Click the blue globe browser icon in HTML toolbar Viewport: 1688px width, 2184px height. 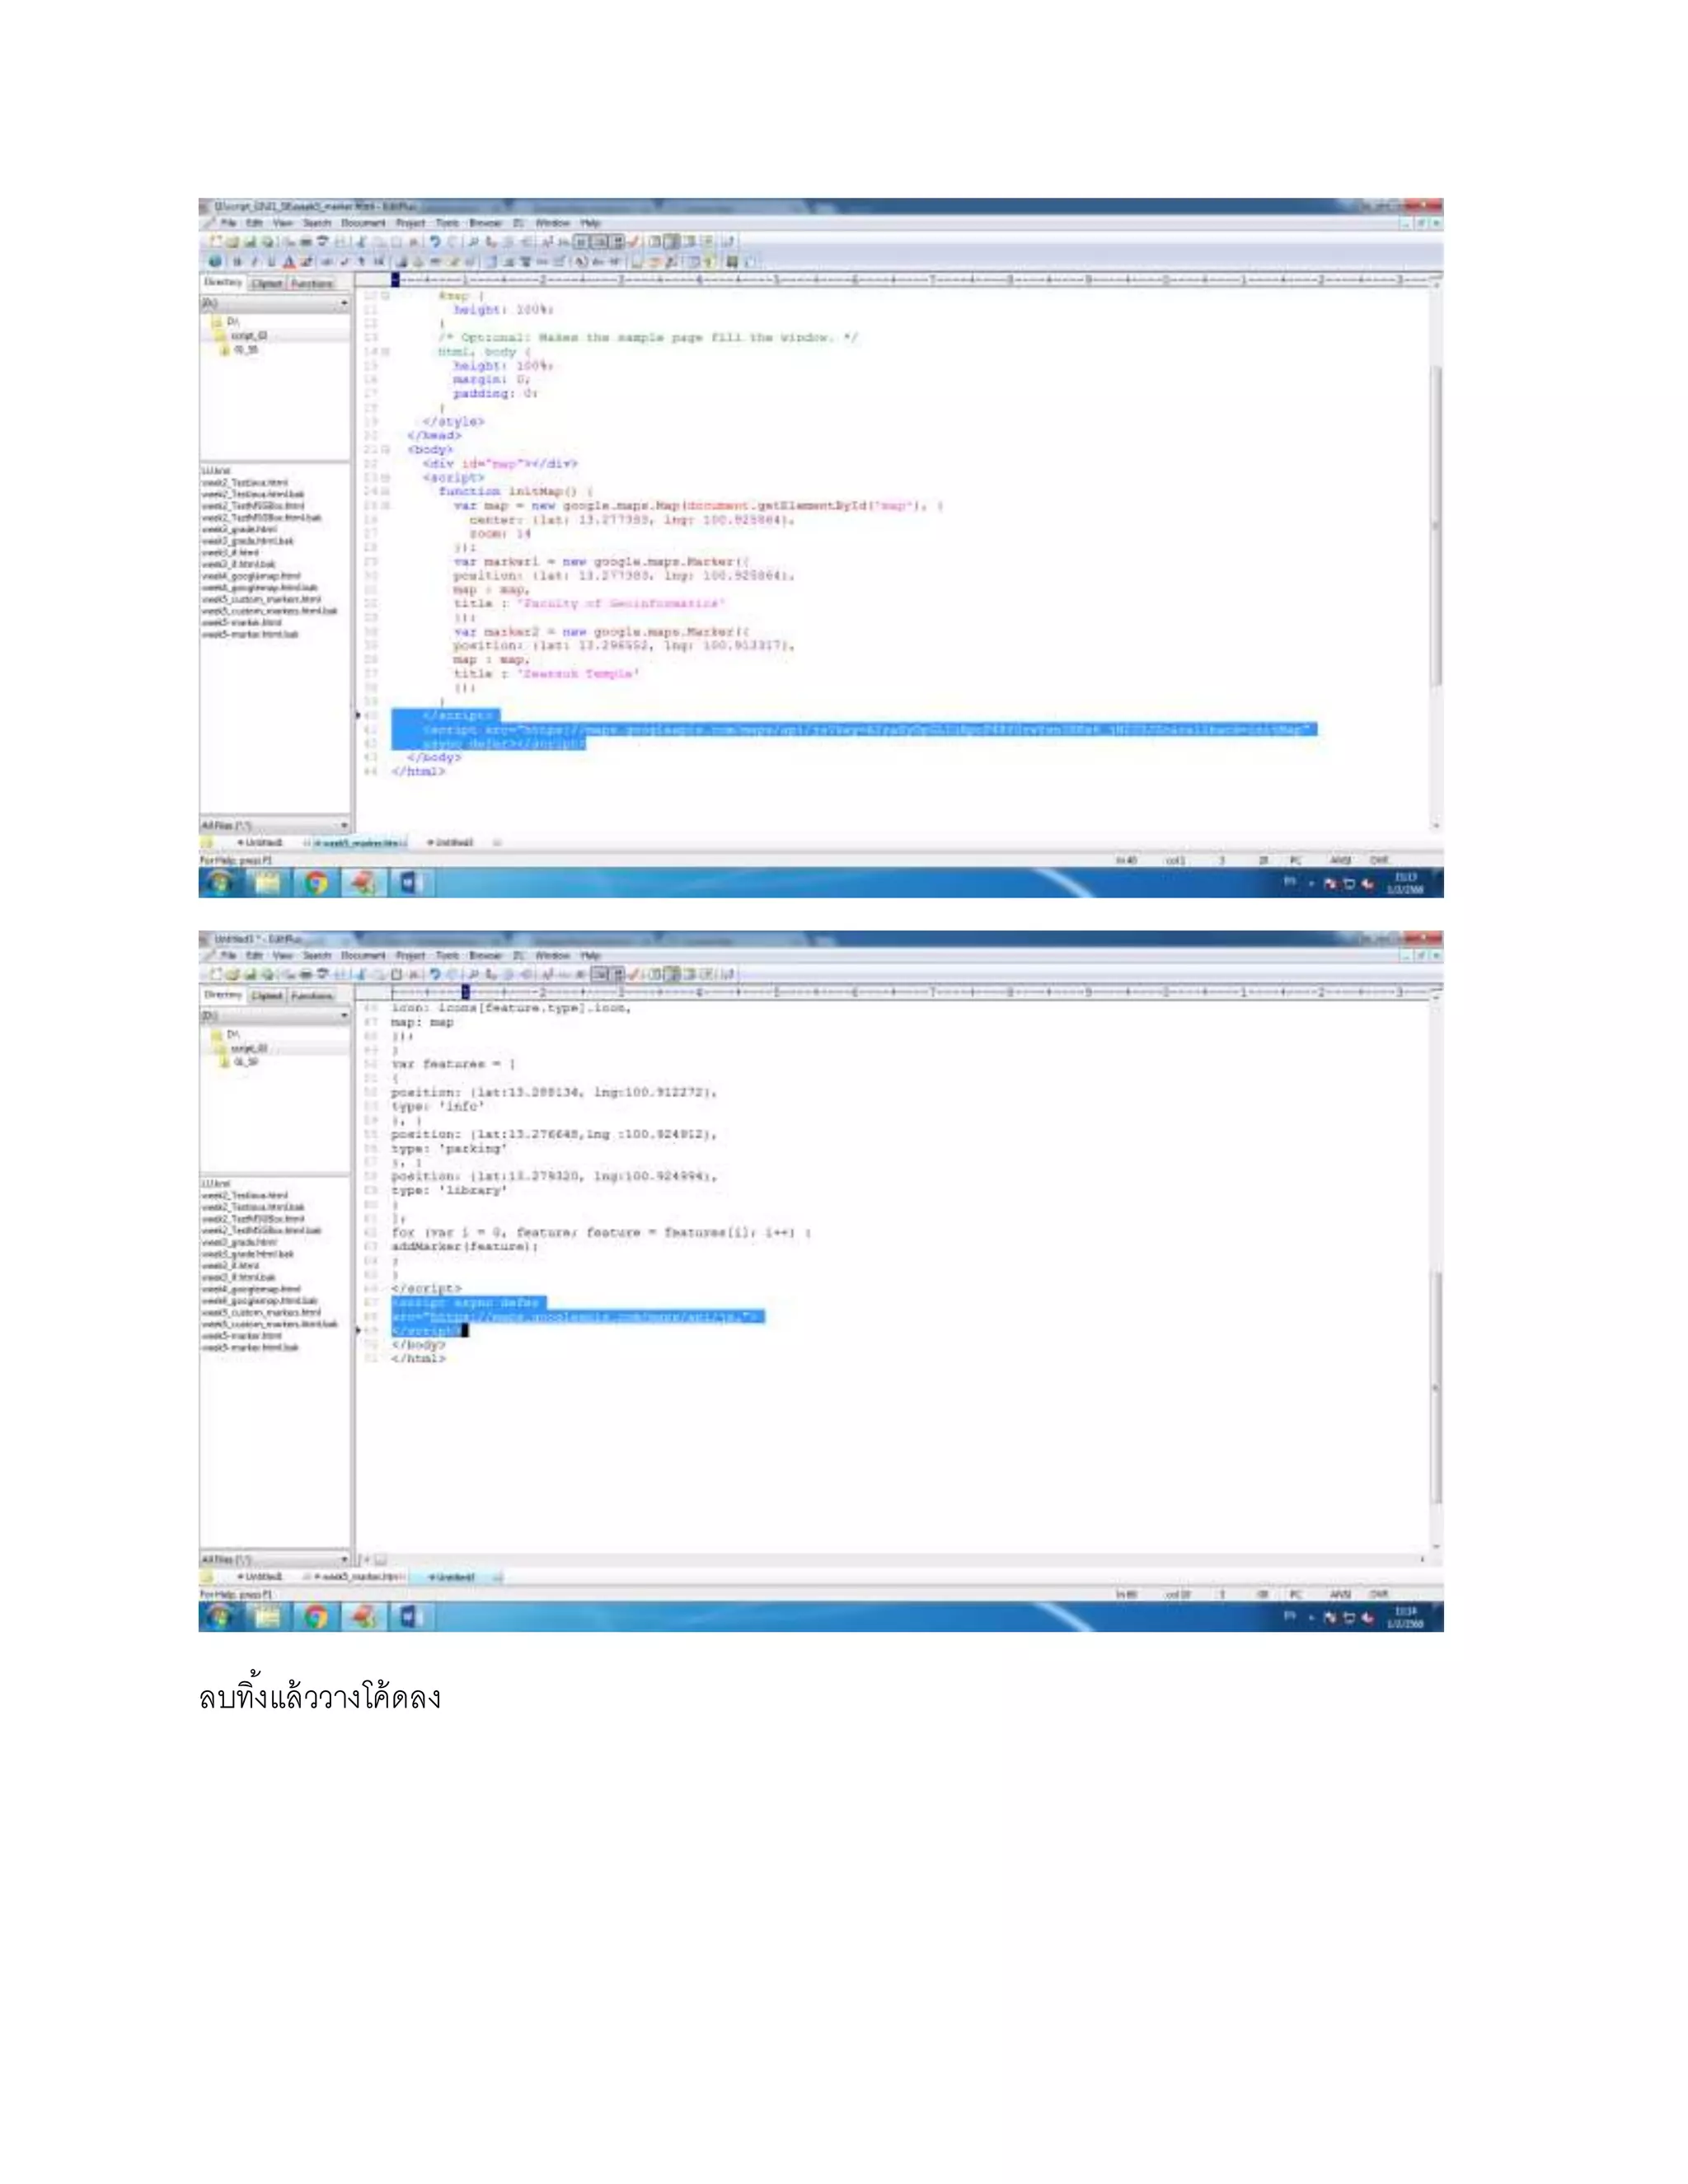[x=215, y=262]
